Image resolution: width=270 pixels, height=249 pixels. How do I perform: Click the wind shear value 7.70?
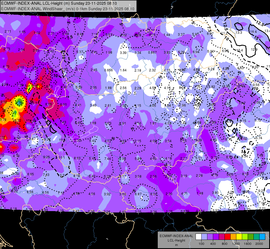(x=197, y=87)
